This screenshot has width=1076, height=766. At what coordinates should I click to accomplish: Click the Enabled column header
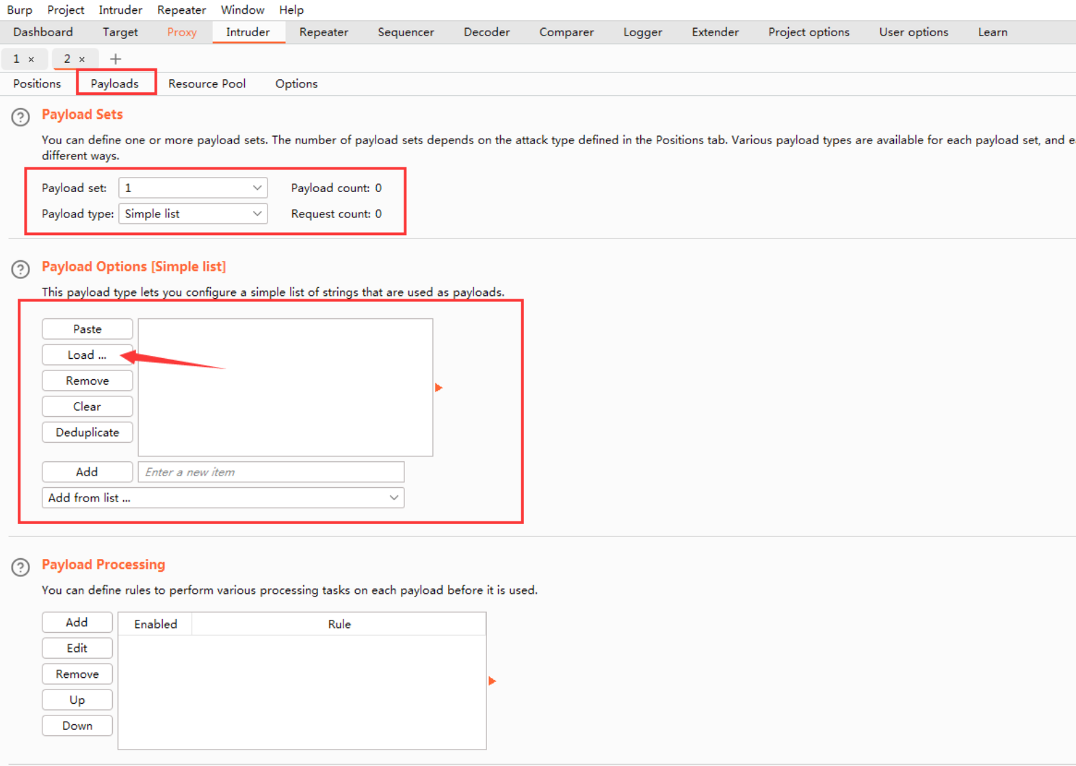[x=155, y=624]
